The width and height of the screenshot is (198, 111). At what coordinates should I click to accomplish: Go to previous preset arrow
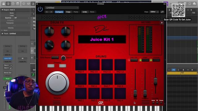click(x=47, y=12)
